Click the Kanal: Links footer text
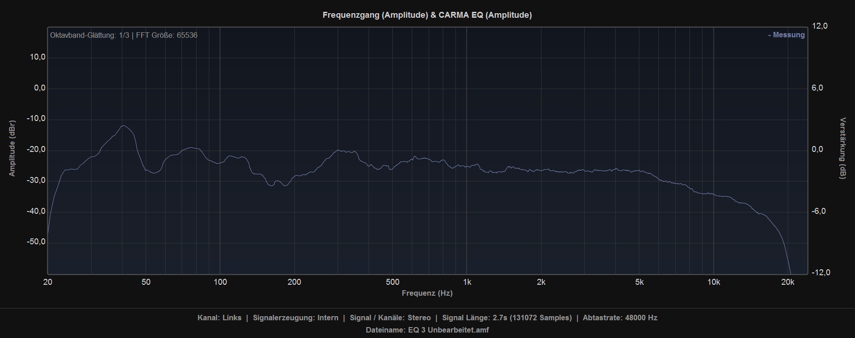The width and height of the screenshot is (855, 338). pyautogui.click(x=219, y=318)
